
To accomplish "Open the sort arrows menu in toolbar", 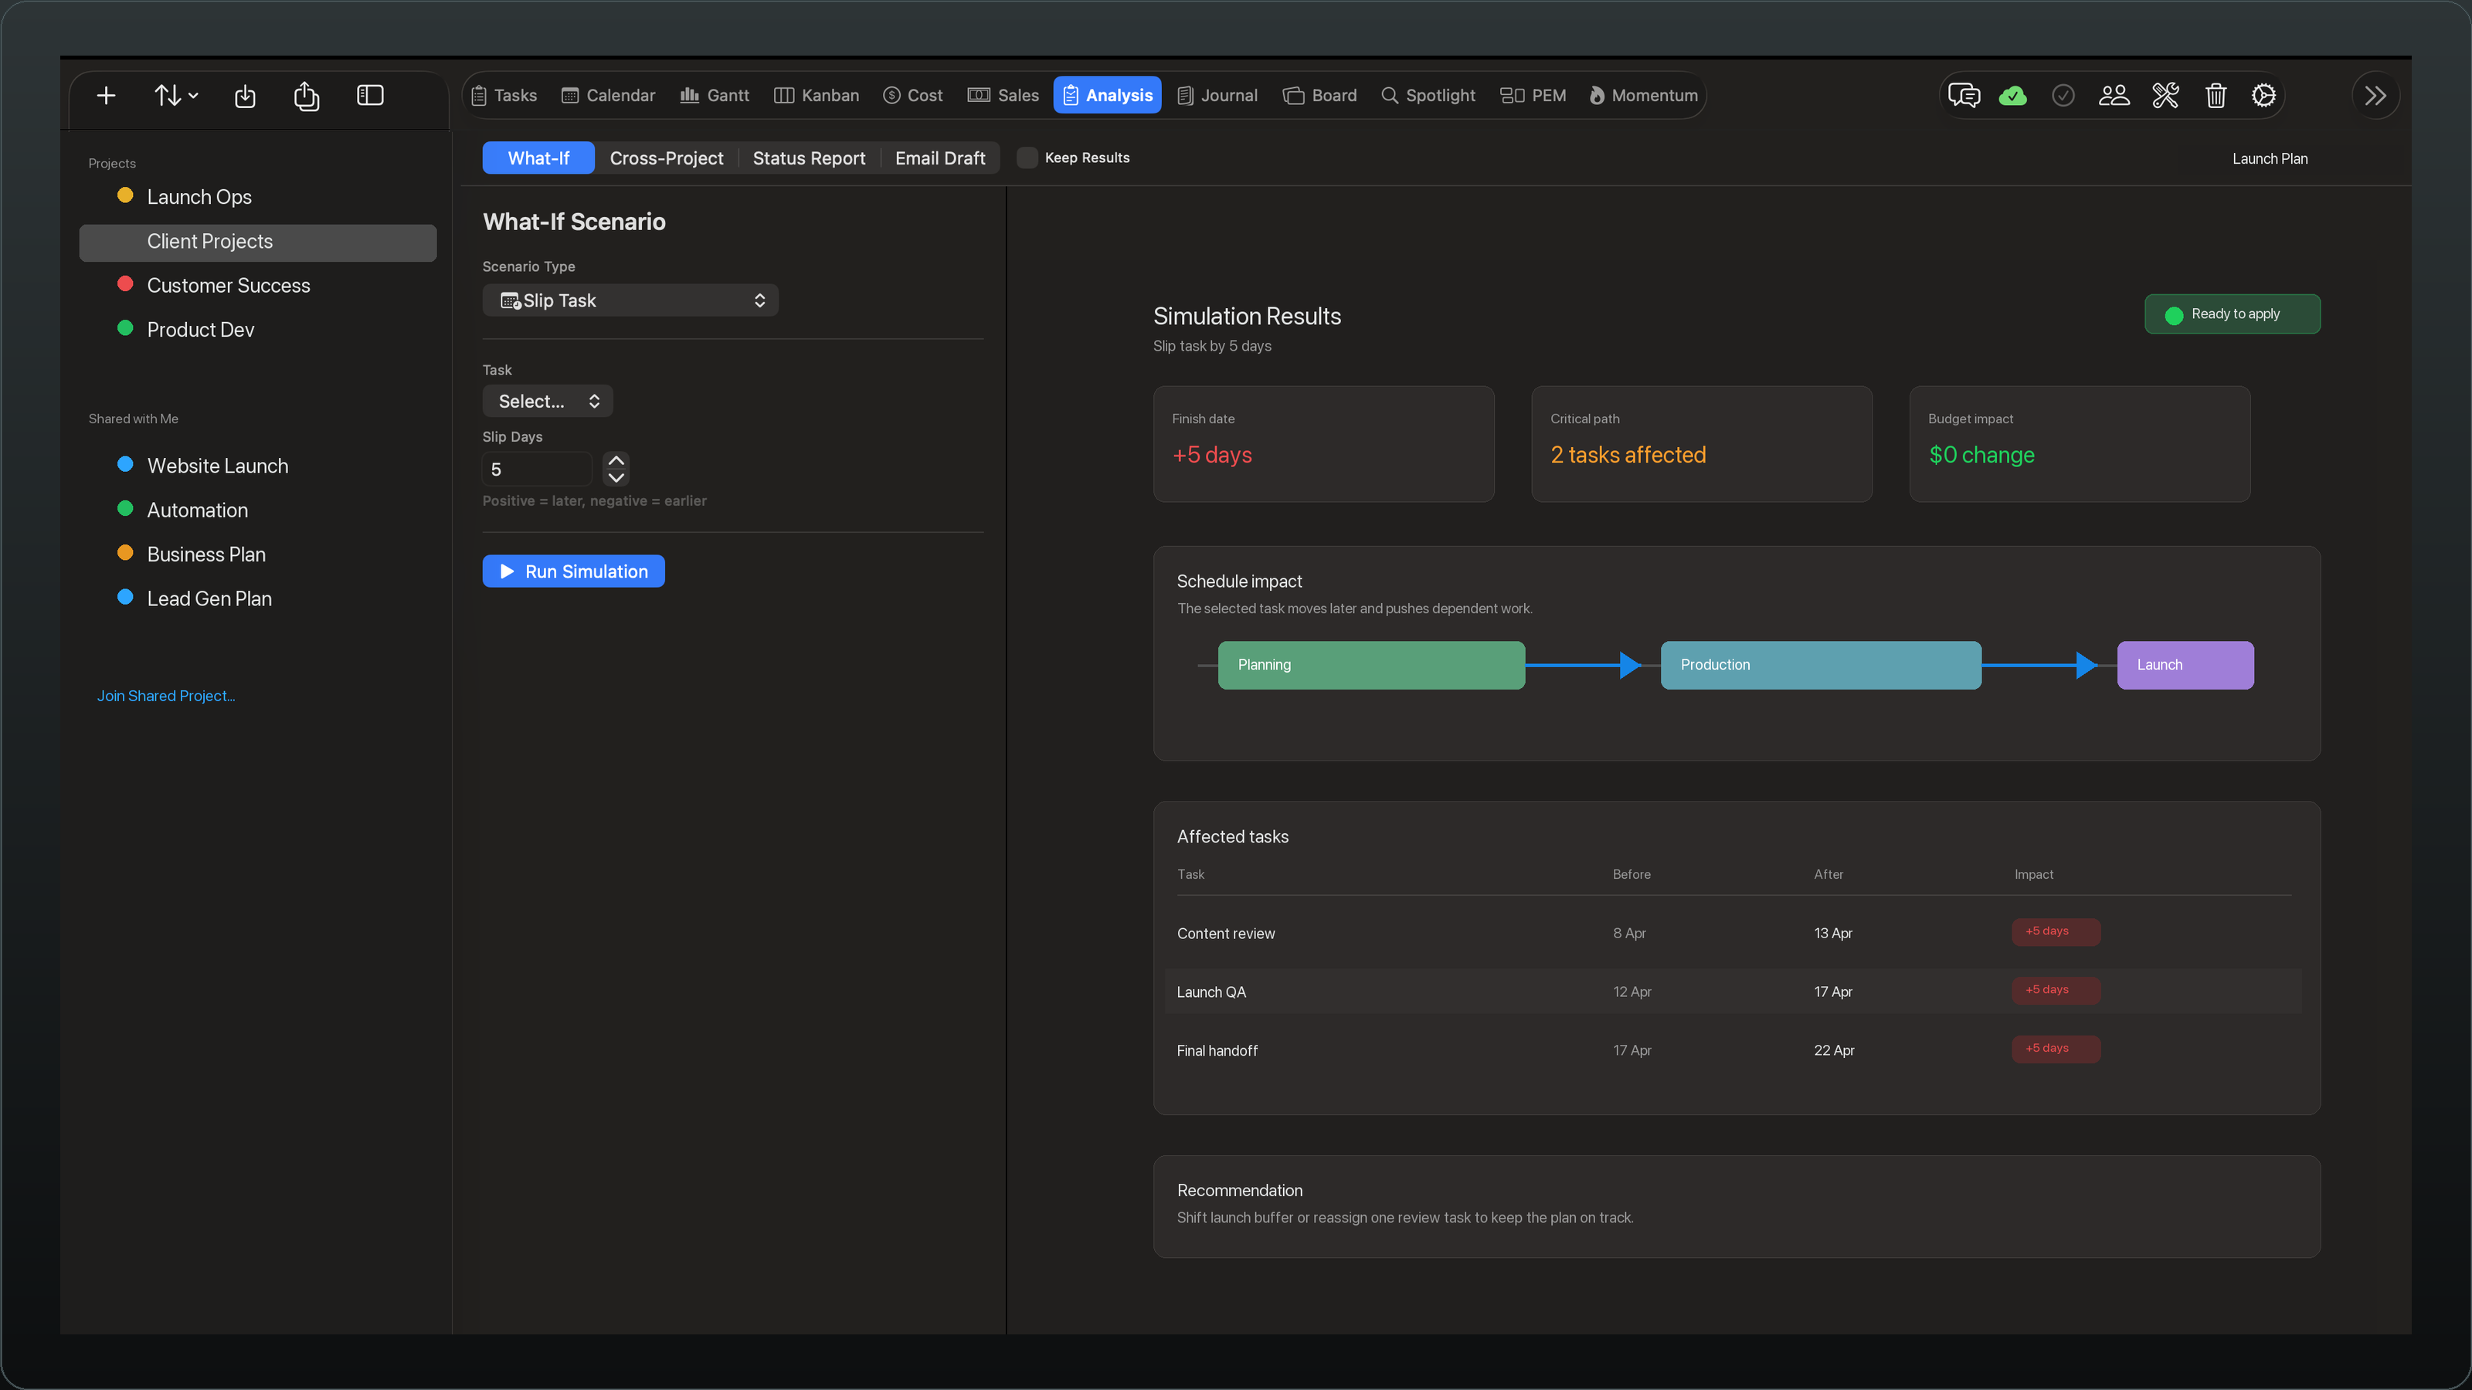I will pyautogui.click(x=175, y=96).
